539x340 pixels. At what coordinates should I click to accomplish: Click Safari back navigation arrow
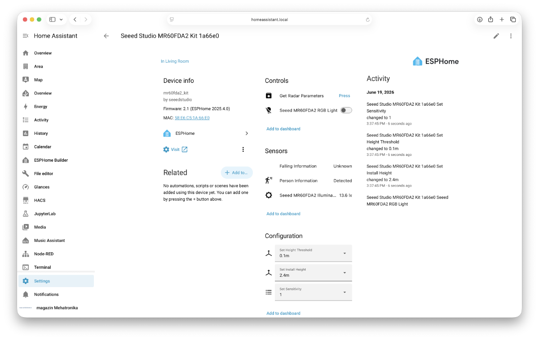pyautogui.click(x=75, y=19)
